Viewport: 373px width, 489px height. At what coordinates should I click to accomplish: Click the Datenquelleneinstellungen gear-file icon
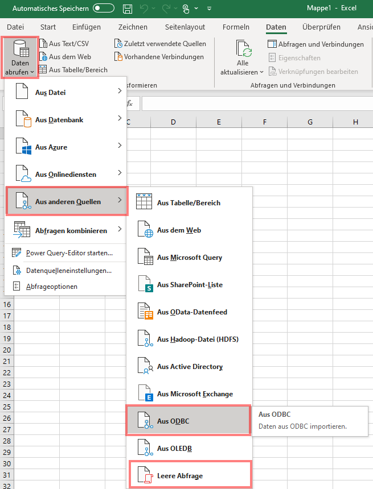point(17,271)
